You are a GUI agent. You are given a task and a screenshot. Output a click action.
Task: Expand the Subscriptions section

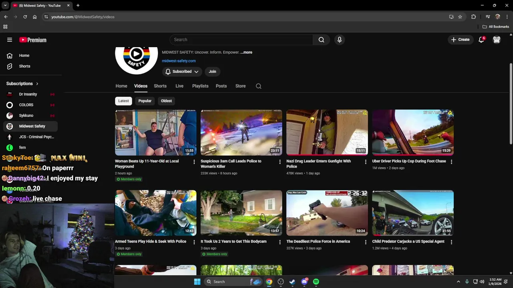click(x=22, y=84)
